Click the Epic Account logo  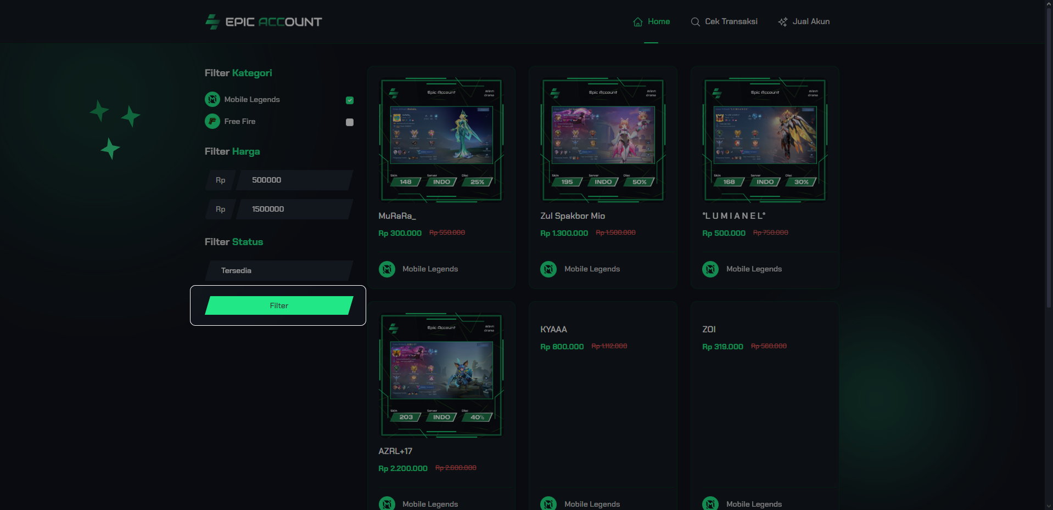coord(264,22)
